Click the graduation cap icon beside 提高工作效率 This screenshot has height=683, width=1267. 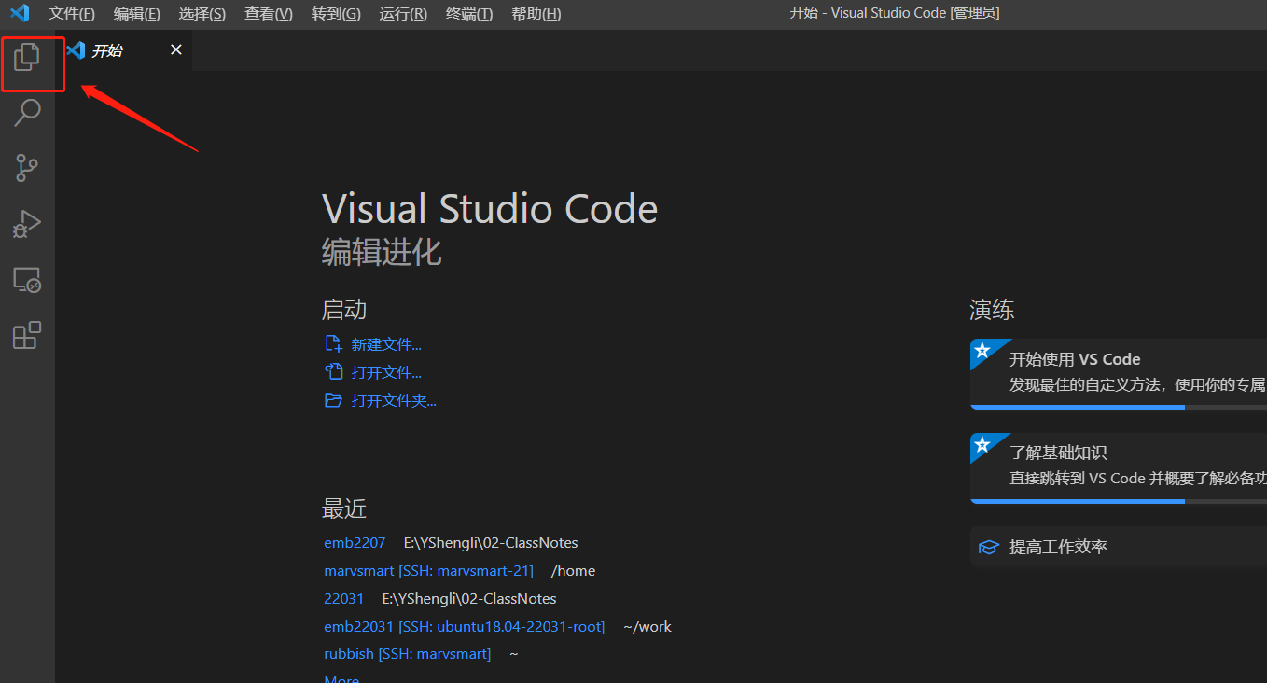tap(988, 548)
